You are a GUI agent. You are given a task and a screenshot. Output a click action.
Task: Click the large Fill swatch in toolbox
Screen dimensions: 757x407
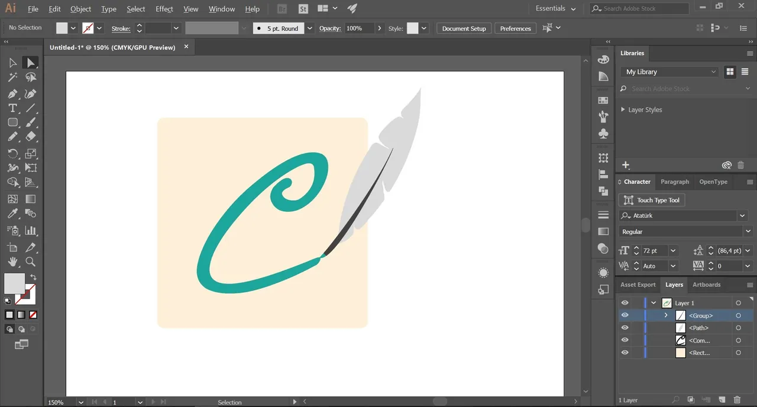pyautogui.click(x=15, y=283)
